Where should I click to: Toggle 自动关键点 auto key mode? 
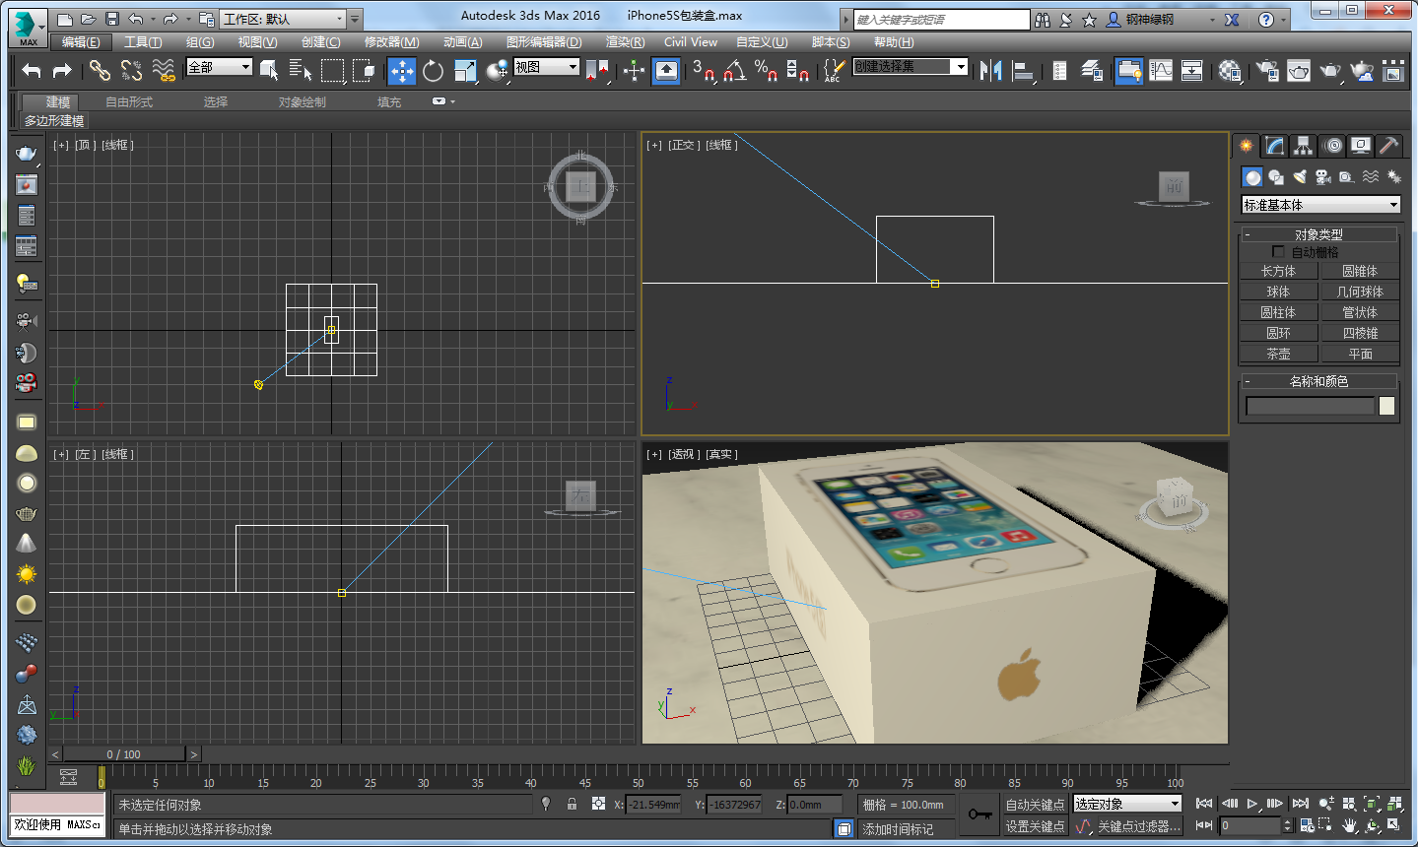[x=1035, y=805]
